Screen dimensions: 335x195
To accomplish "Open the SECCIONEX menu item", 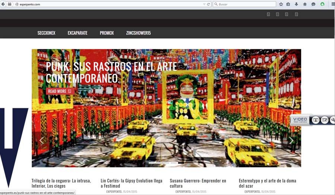I will pos(47,33).
